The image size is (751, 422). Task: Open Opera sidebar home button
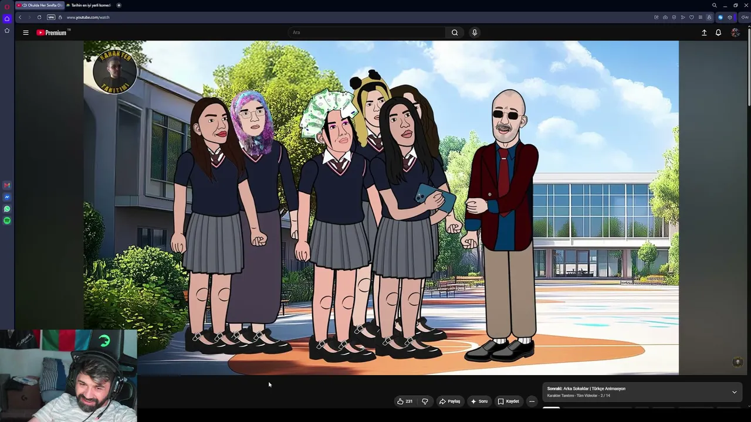point(7,19)
